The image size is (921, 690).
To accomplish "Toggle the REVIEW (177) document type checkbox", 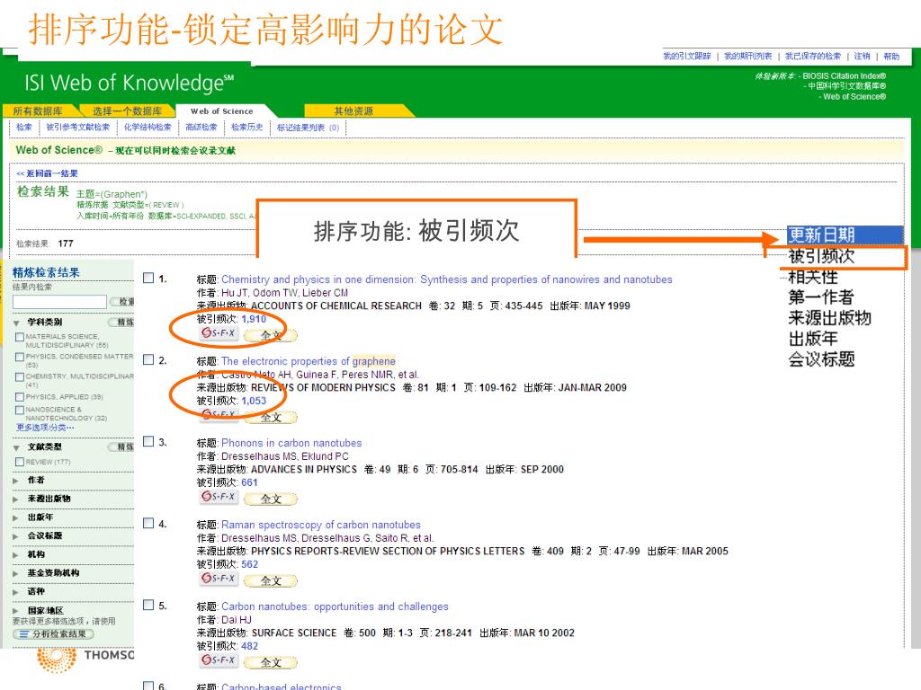I will tap(20, 462).
